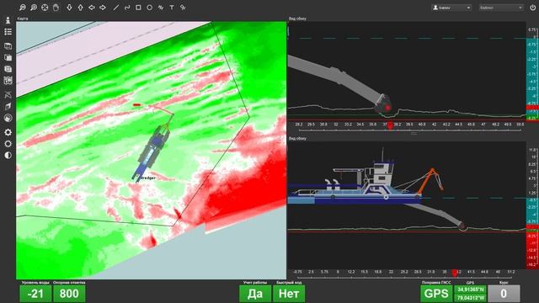Viewport: 539px width, 303px height.
Task: Click the upper Вид сбоку panel title
Action: 297,19
